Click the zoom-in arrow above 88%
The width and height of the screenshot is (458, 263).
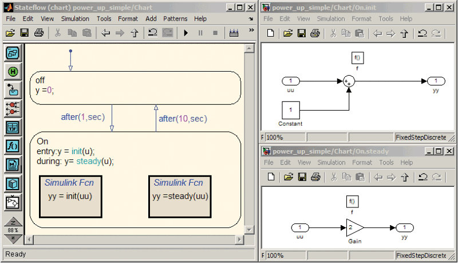point(13,222)
